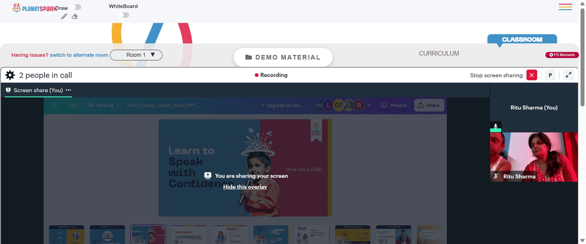Select the eraser tool

pos(75,16)
